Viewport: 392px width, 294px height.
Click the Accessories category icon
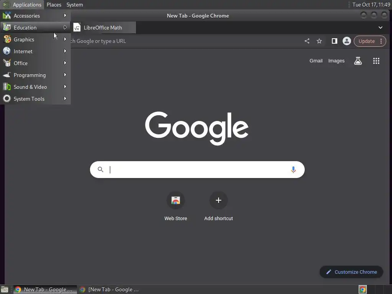pos(7,15)
